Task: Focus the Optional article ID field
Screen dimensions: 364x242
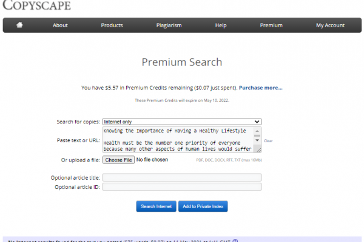Action: (182, 187)
